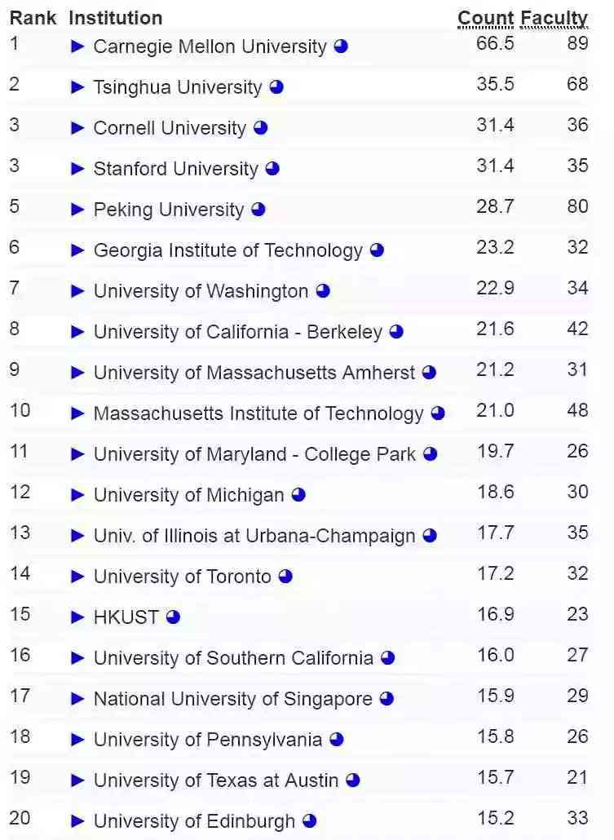The height and width of the screenshot is (840, 614).
Task: Click University of Pennsylvania institution name
Action: click(208, 740)
